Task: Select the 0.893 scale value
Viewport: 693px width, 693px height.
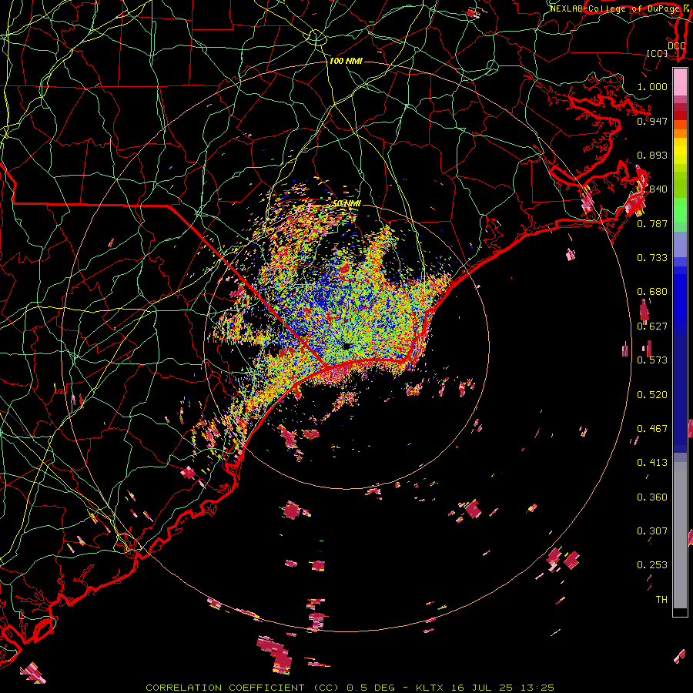Action: 652,155
